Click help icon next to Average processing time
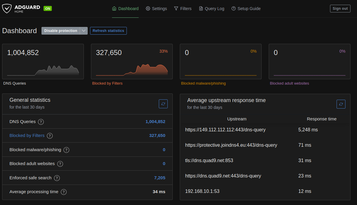Viewport: 357px width, 205px height. pyautogui.click(x=64, y=192)
